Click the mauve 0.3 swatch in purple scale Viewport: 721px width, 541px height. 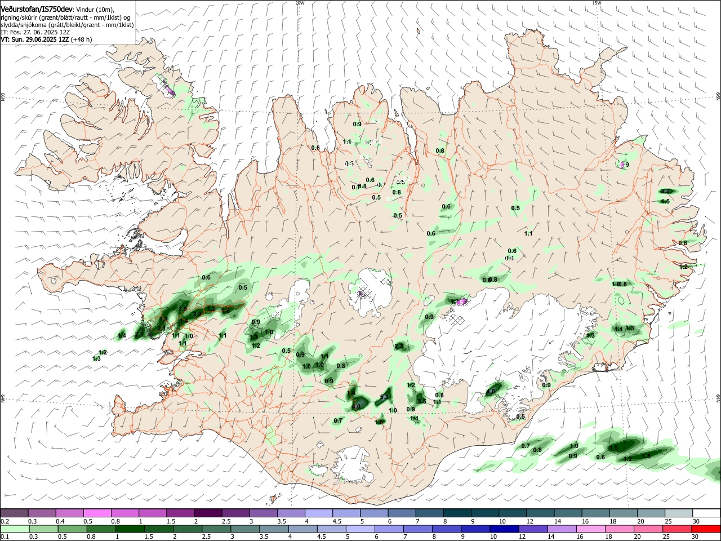coord(42,513)
